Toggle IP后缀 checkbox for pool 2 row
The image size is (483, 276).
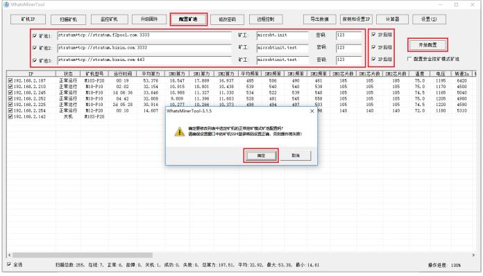373,47
